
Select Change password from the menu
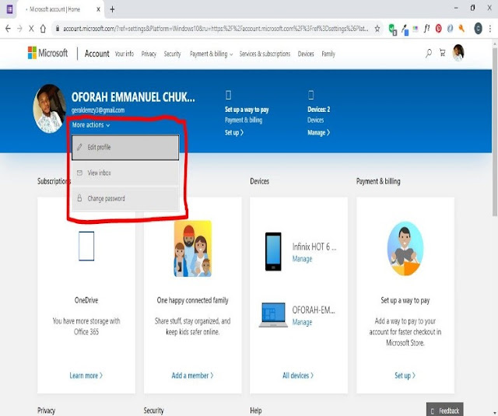click(x=125, y=198)
